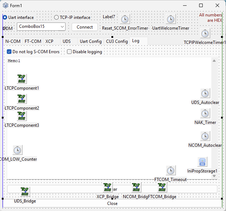Select the IniPropStorage1 component icon
This screenshot has height=211, width=226.
(x=202, y=162)
